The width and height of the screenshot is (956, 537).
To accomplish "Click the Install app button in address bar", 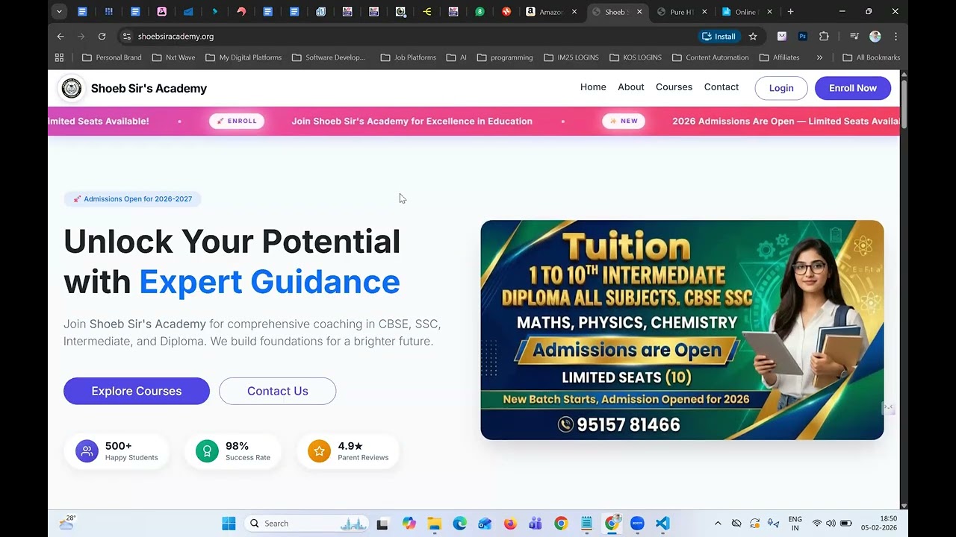I will [x=719, y=36].
